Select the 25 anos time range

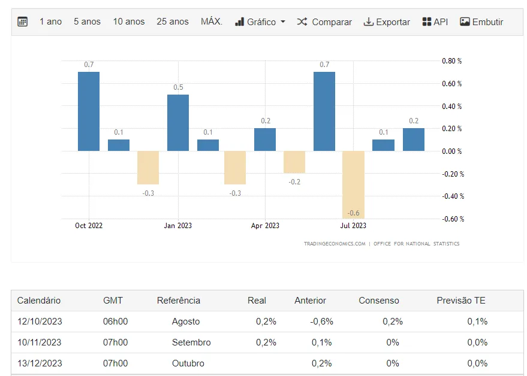tap(173, 22)
